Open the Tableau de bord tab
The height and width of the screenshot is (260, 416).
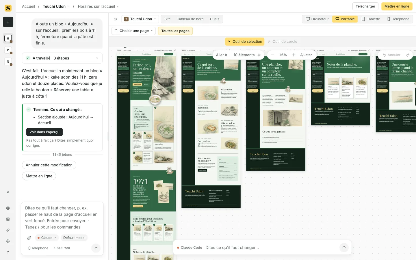(190, 19)
